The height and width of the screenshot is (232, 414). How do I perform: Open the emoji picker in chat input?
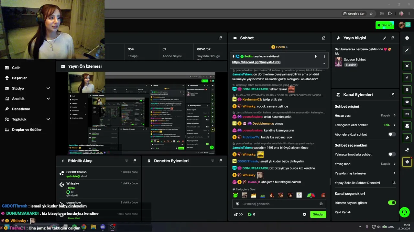[x=321, y=204]
